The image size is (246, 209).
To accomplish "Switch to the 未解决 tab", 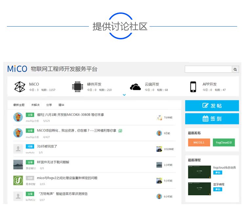I will (x=35, y=105).
